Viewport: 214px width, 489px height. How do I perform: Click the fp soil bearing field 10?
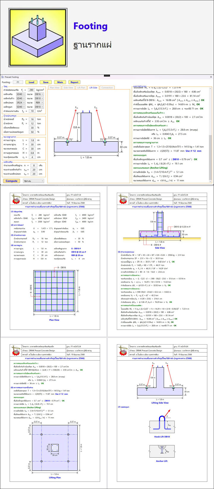point(32,111)
